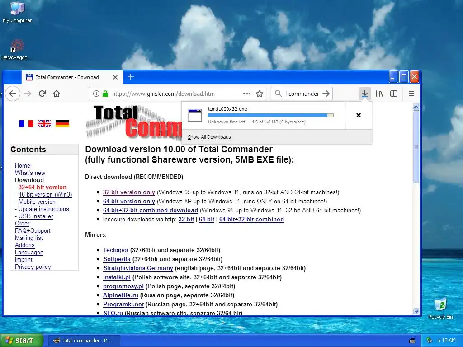This screenshot has height=347, width=463.
Task: Click insecure http 32-bit link
Action: [x=186, y=220]
